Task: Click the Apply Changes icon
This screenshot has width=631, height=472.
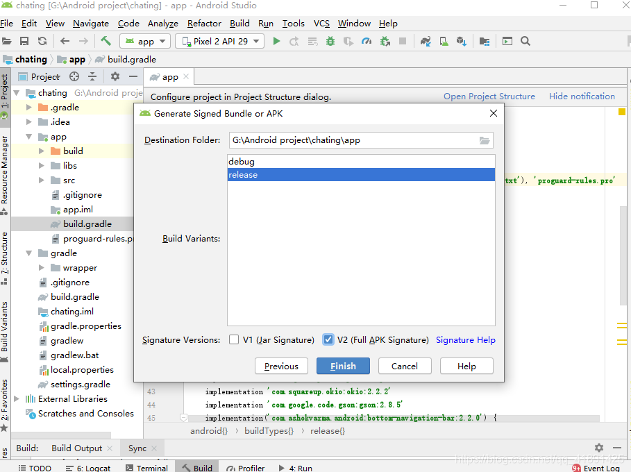Action: pyautogui.click(x=294, y=41)
